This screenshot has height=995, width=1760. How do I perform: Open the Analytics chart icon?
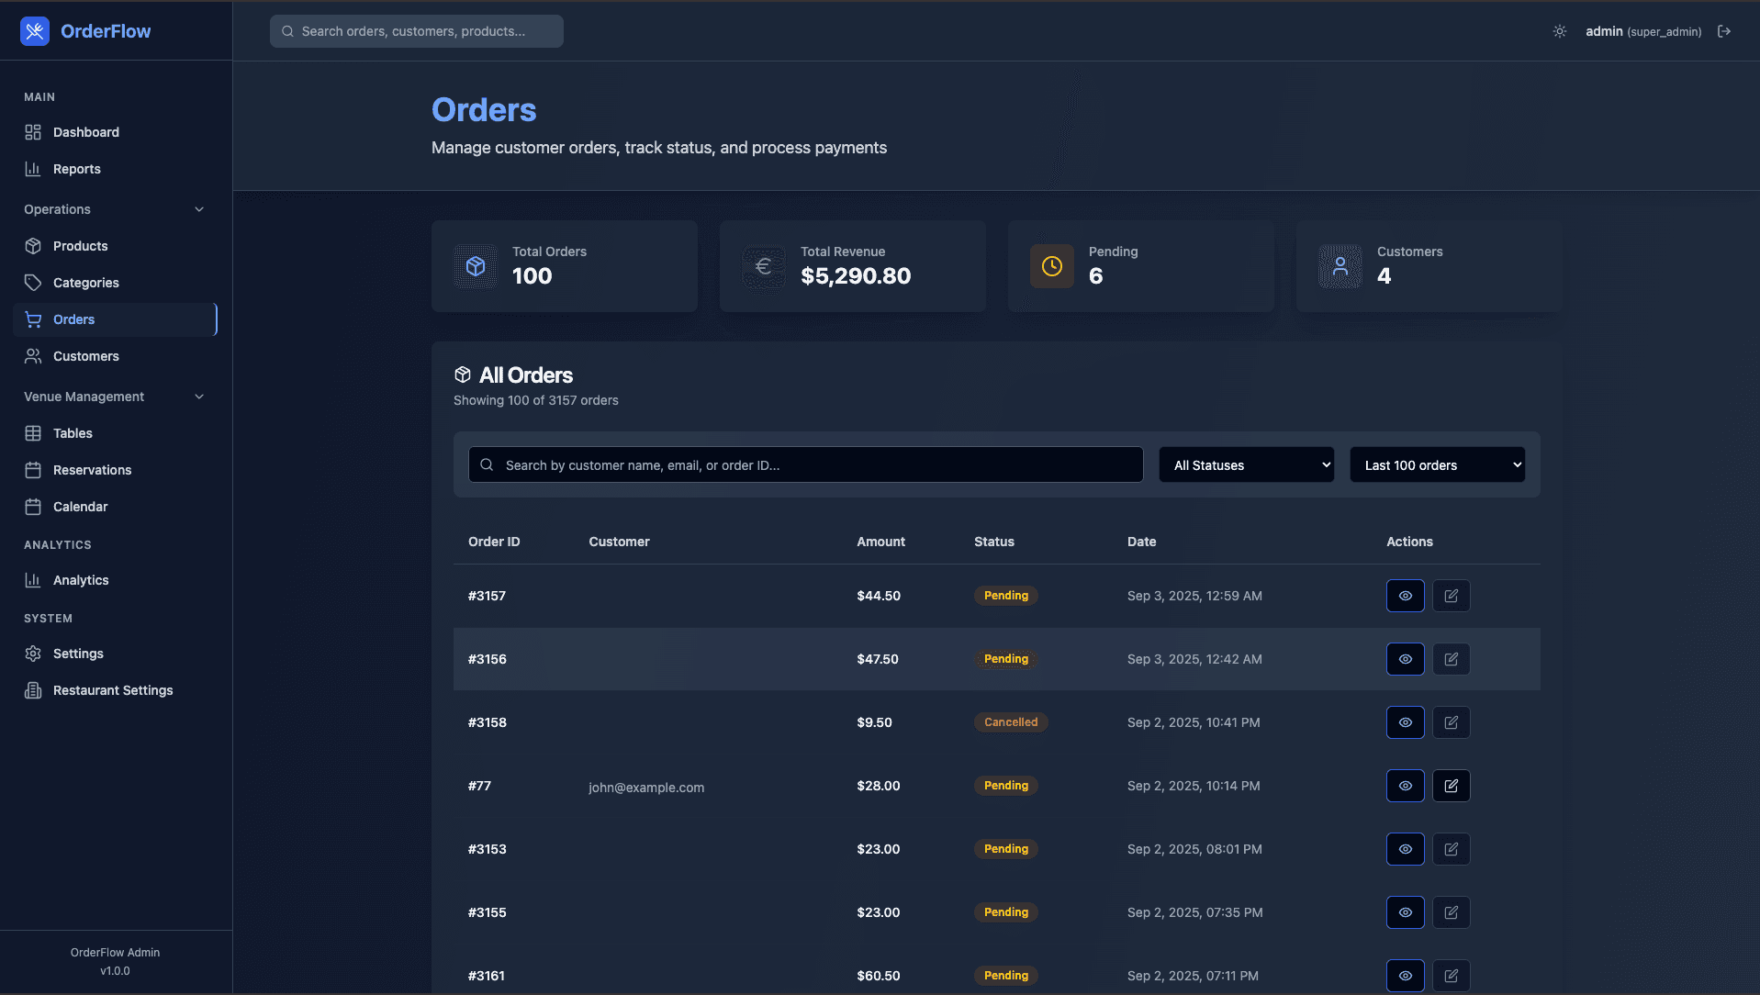(x=33, y=579)
